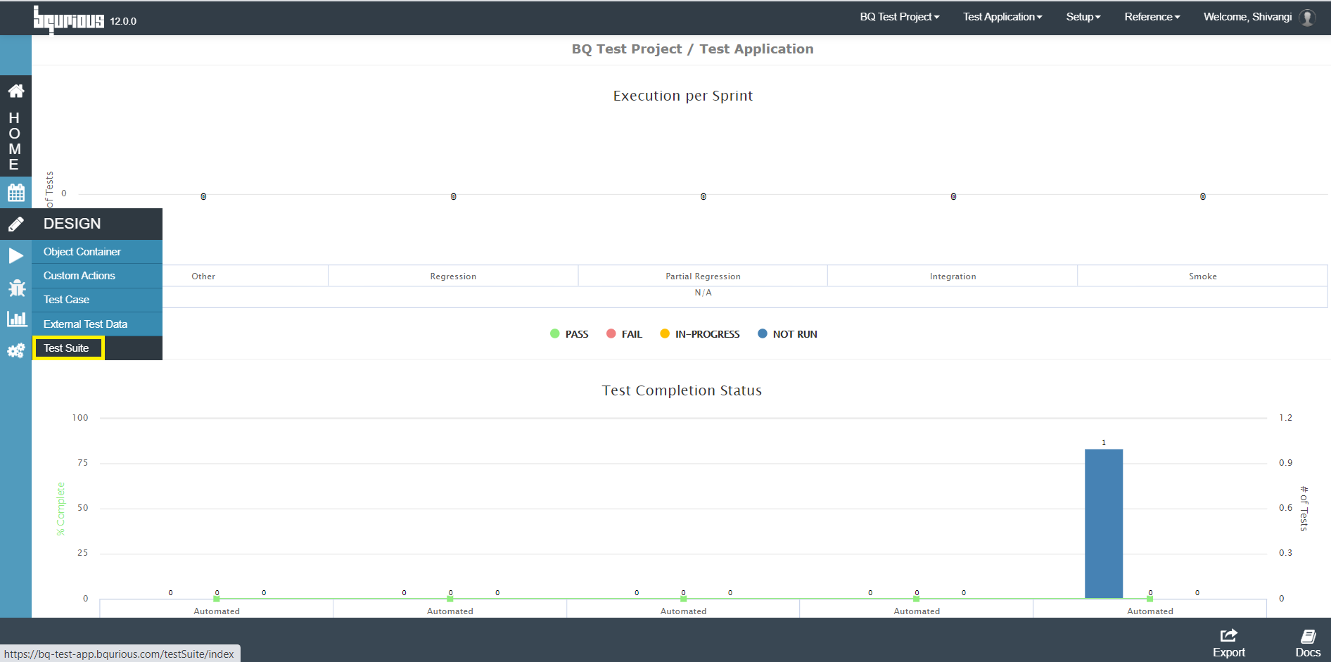
Task: Click the Integration category label
Action: coord(953,276)
